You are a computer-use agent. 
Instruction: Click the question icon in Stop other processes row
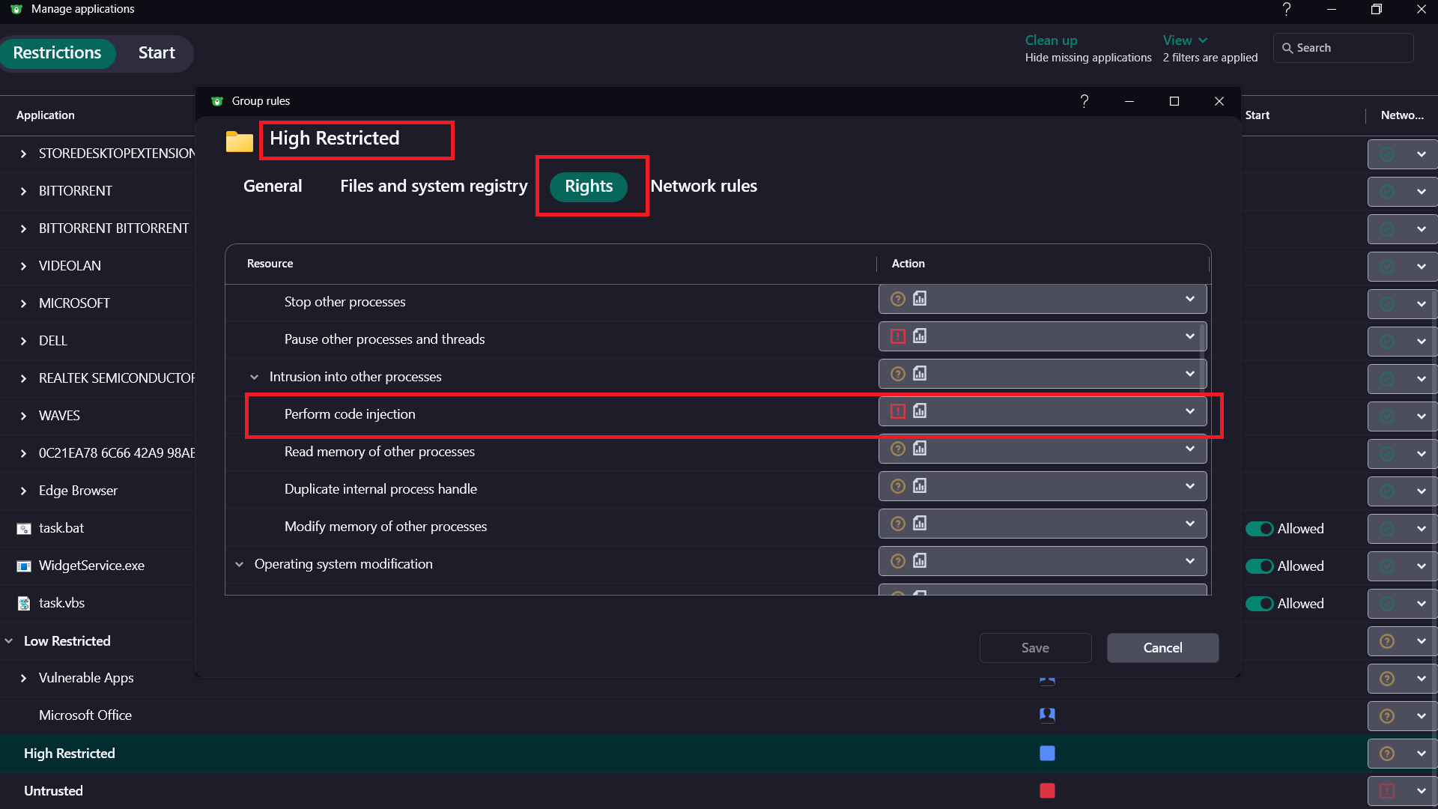point(897,299)
